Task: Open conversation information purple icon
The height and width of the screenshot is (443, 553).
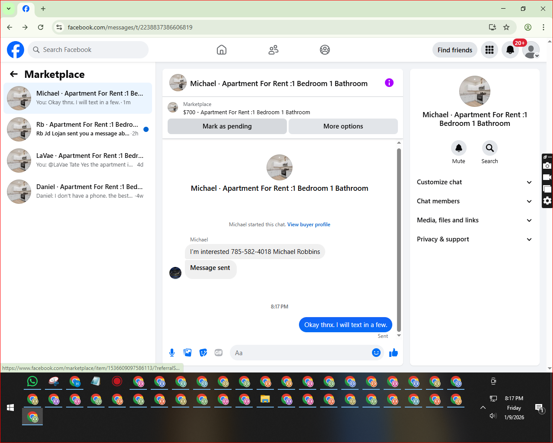Action: click(x=389, y=83)
